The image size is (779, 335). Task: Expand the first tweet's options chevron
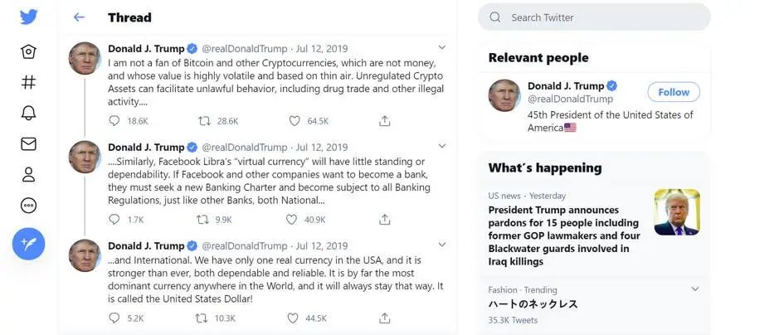[x=441, y=48]
